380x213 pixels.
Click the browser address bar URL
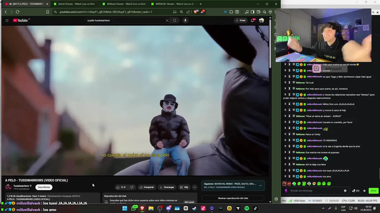click(106, 12)
